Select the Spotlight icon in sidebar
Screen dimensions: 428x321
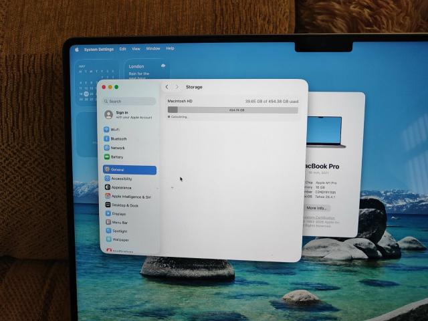tap(108, 231)
